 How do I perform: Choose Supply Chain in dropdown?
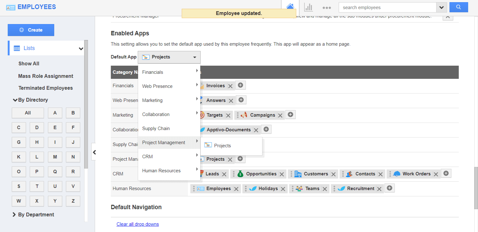click(x=169, y=129)
